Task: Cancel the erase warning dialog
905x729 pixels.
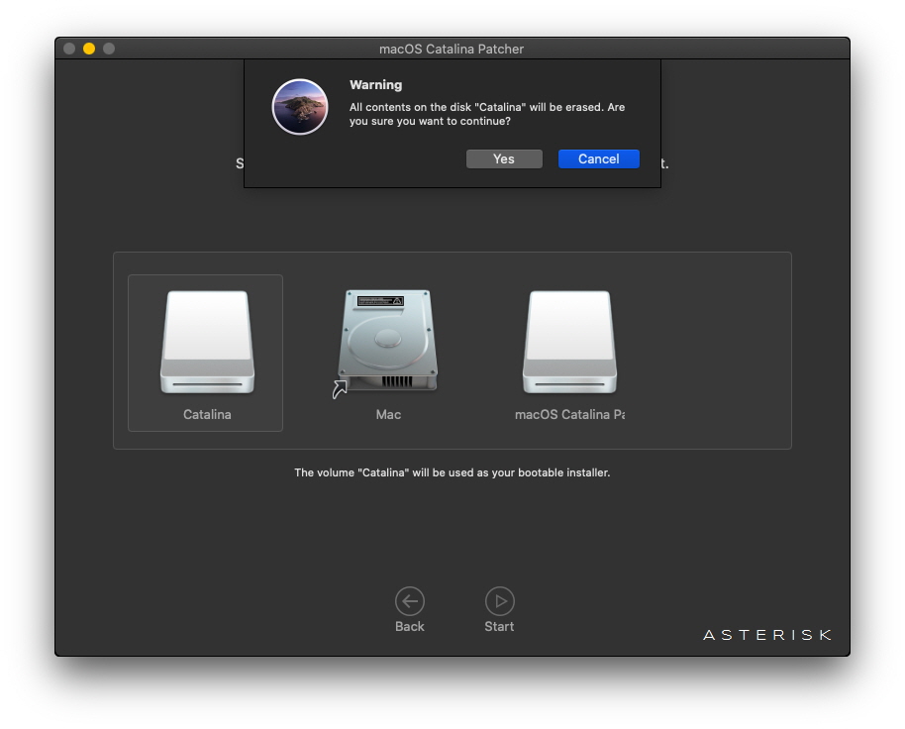Action: click(x=598, y=159)
